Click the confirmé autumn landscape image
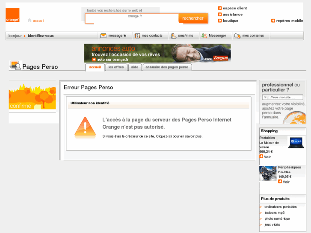Image resolution: width=311 pixels, height=233 pixels. pyautogui.click(x=32, y=97)
